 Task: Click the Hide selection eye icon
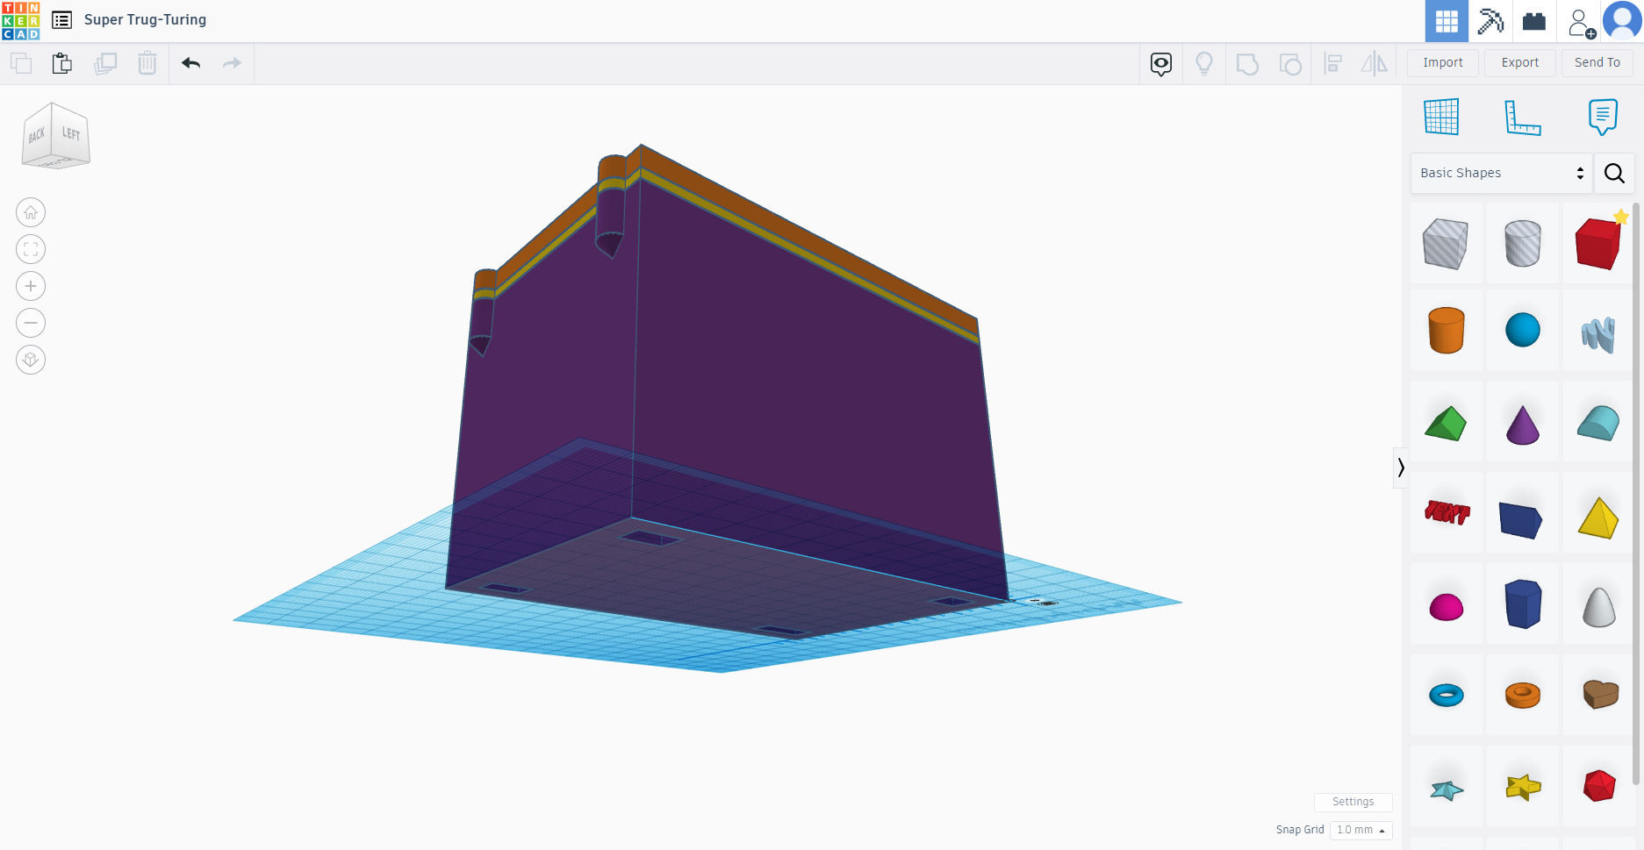point(1160,63)
